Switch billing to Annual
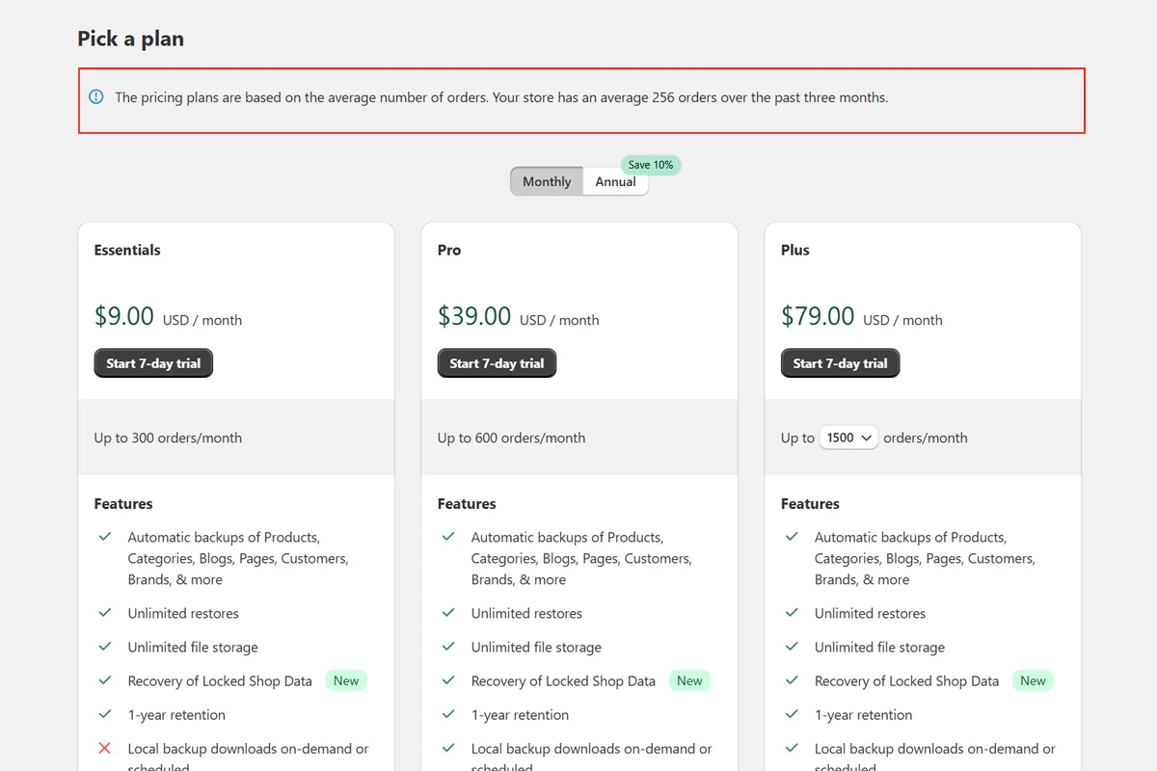The image size is (1157, 771). pyautogui.click(x=615, y=181)
